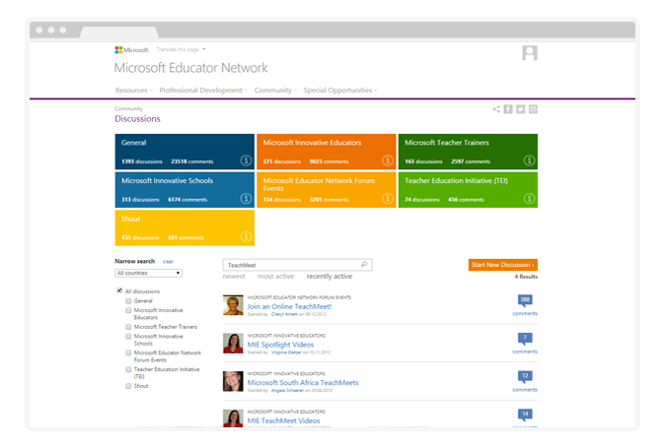Open Microsoft South Africa TeachMeets author photo
The height and width of the screenshot is (448, 665).
tap(233, 381)
